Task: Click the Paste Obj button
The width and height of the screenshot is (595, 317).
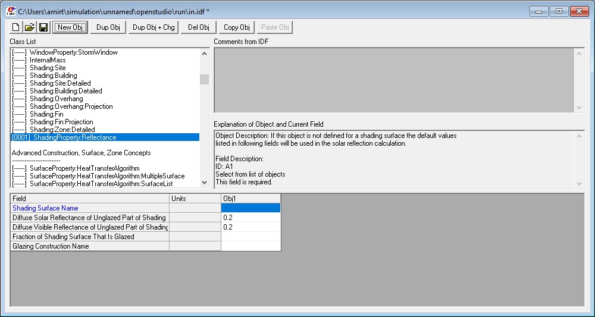Action: pos(275,27)
